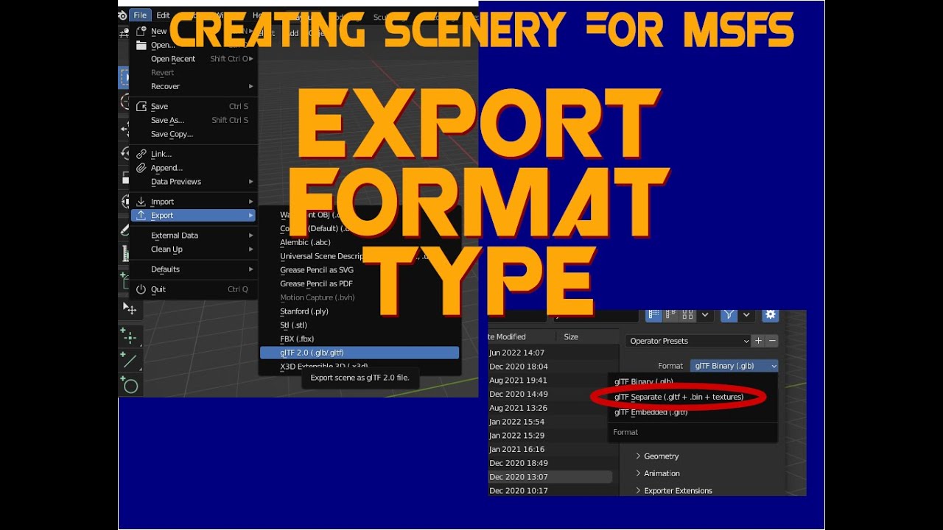Click the gear options icon in file browser
943x530 pixels.
tap(770, 314)
